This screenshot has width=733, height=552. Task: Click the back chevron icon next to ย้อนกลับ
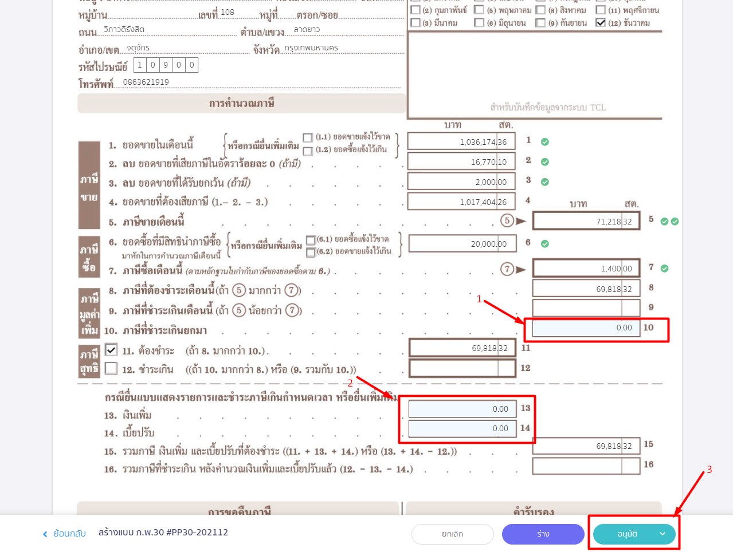click(x=45, y=534)
